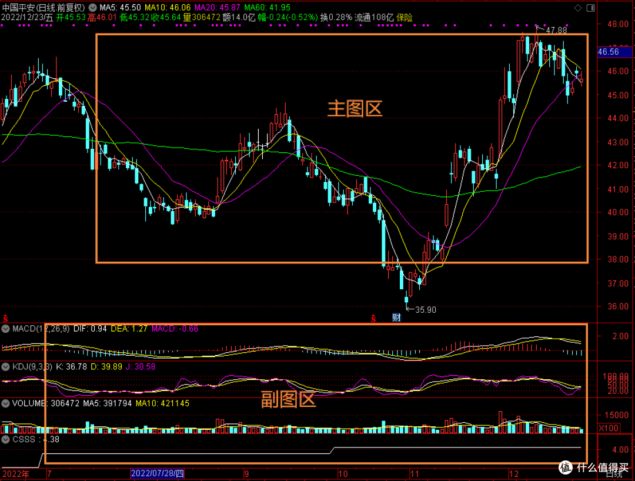
Task: Click the KDJ(9,3,3) indicator title
Action: click(x=32, y=367)
